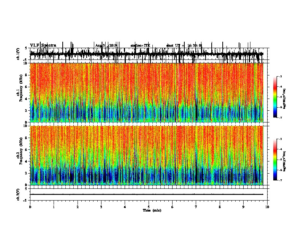Click the date text reading Aug 3, 2019

click(x=106, y=45)
